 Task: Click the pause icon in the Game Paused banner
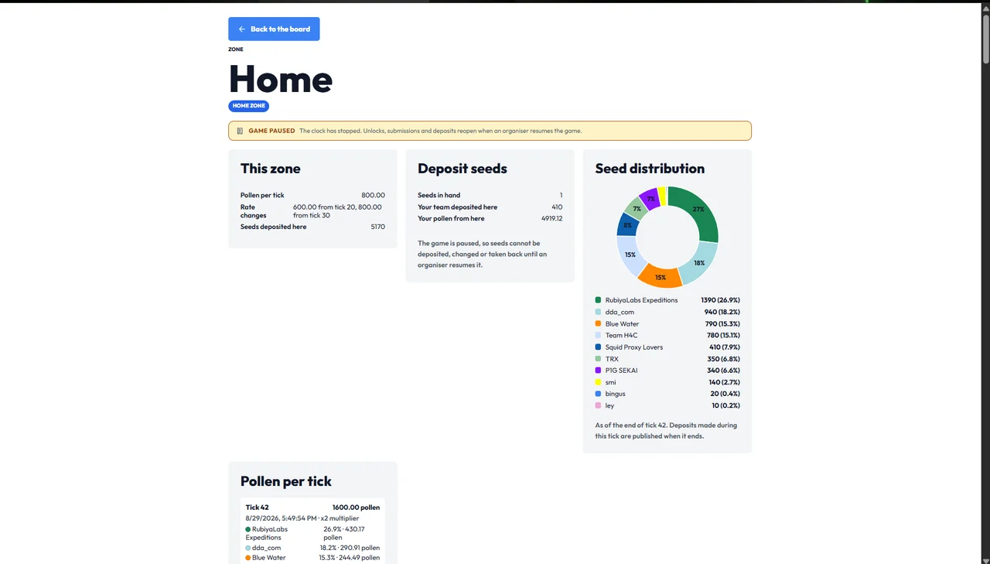coord(240,131)
